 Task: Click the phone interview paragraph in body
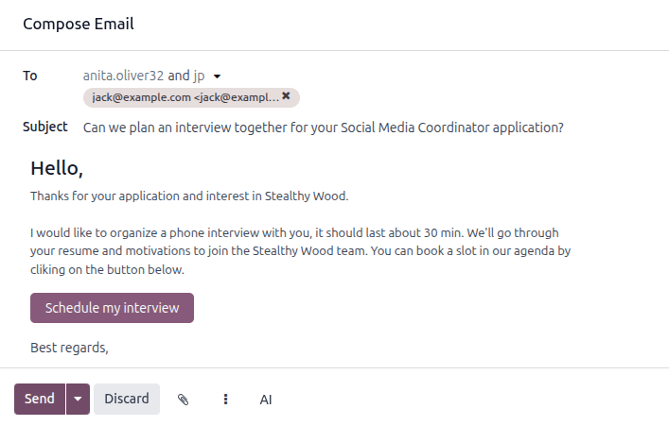coord(300,250)
